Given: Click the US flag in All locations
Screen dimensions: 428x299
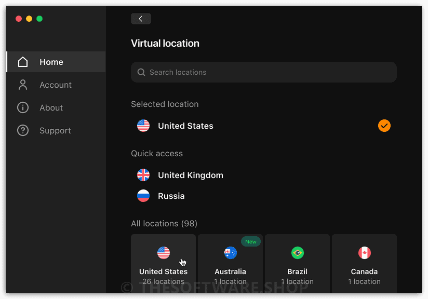Looking at the screenshot, I should pos(164,253).
